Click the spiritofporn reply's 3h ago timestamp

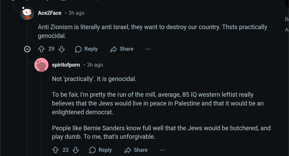click(x=95, y=65)
